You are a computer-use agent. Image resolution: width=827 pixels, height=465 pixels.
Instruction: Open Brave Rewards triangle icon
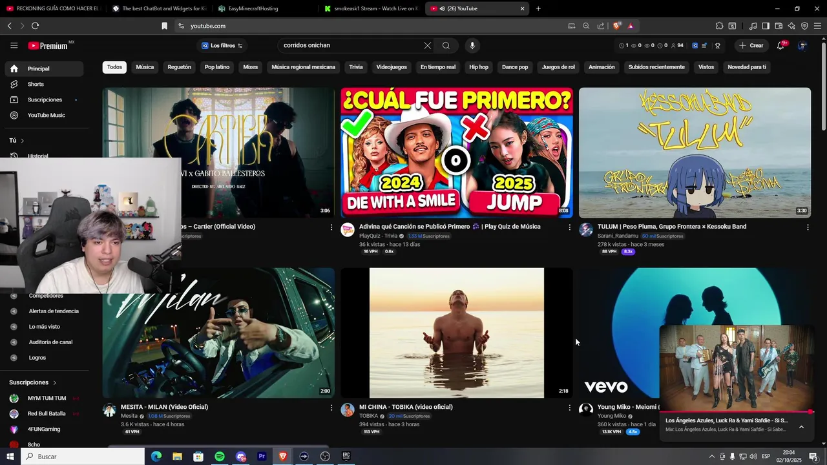pyautogui.click(x=631, y=26)
